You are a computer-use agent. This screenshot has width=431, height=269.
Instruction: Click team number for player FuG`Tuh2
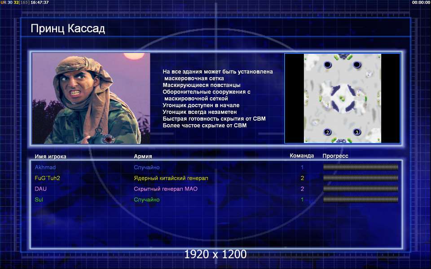click(302, 178)
